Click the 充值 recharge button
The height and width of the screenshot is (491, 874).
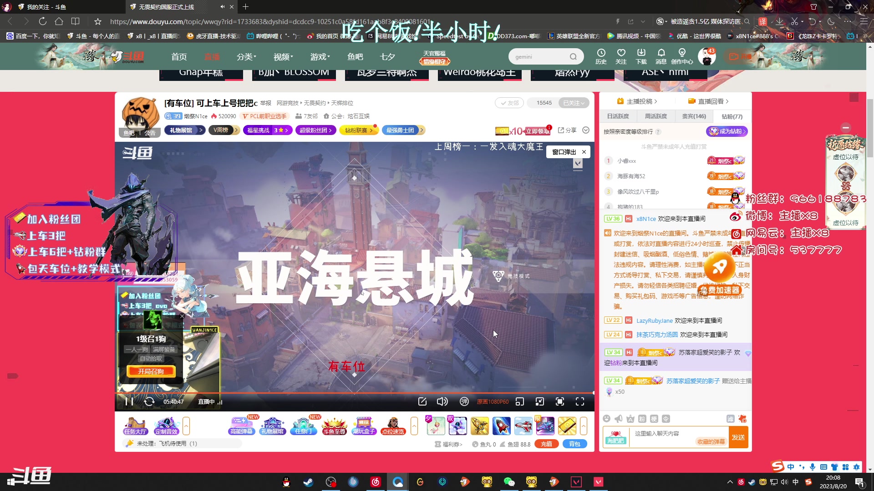tap(547, 444)
